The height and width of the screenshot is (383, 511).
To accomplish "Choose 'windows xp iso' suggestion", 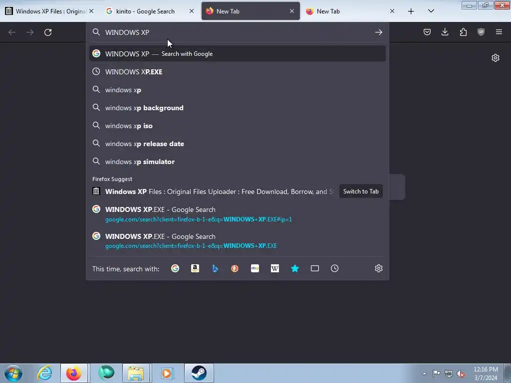I will click(237, 126).
